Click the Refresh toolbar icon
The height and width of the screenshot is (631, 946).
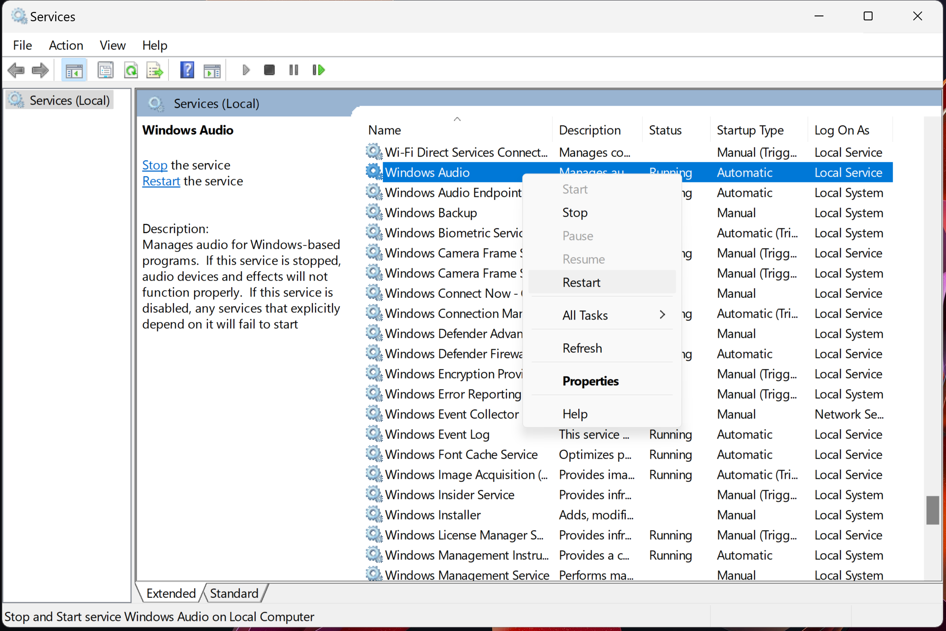pyautogui.click(x=131, y=70)
